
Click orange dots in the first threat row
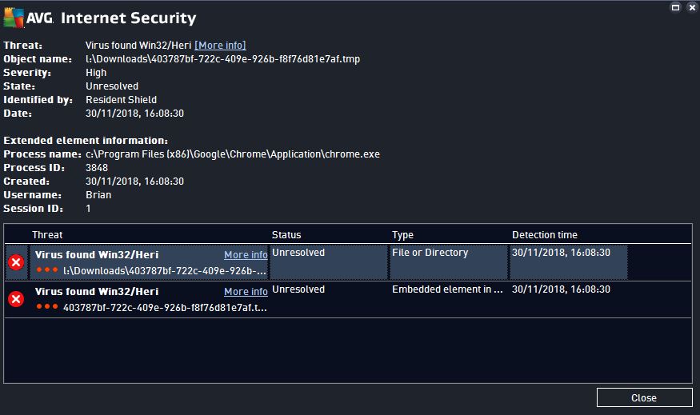coord(47,270)
